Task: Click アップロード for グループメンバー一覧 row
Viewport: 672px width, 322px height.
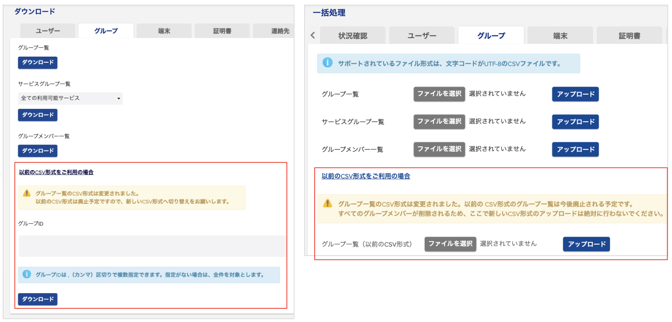Action: coord(575,149)
